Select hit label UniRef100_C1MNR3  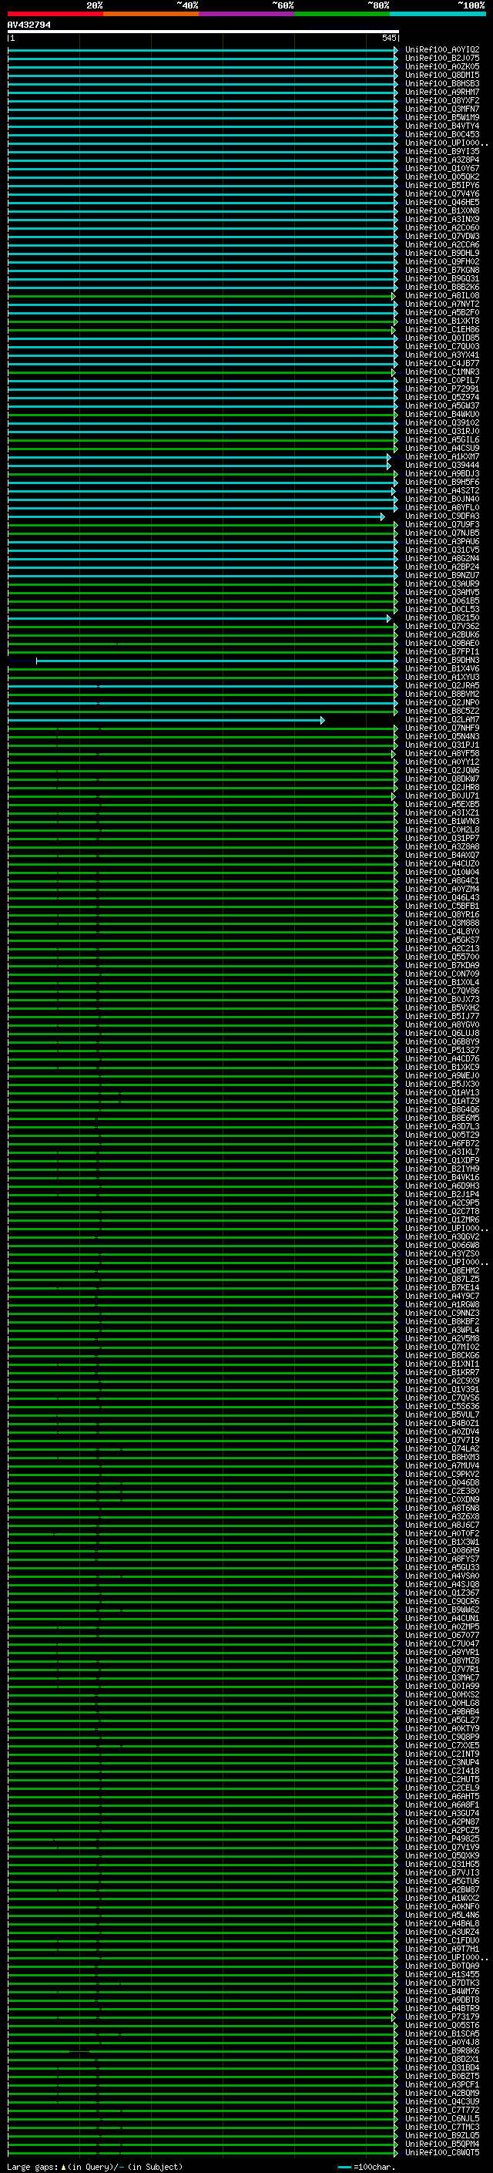[442, 372]
